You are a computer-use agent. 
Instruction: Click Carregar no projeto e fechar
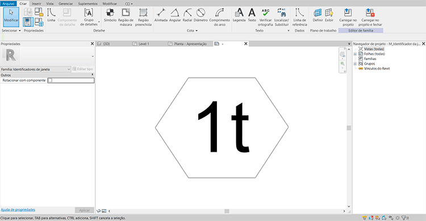(370, 17)
